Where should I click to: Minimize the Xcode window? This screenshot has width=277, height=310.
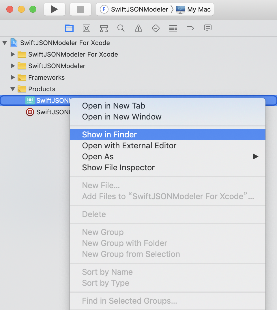pos(21,9)
